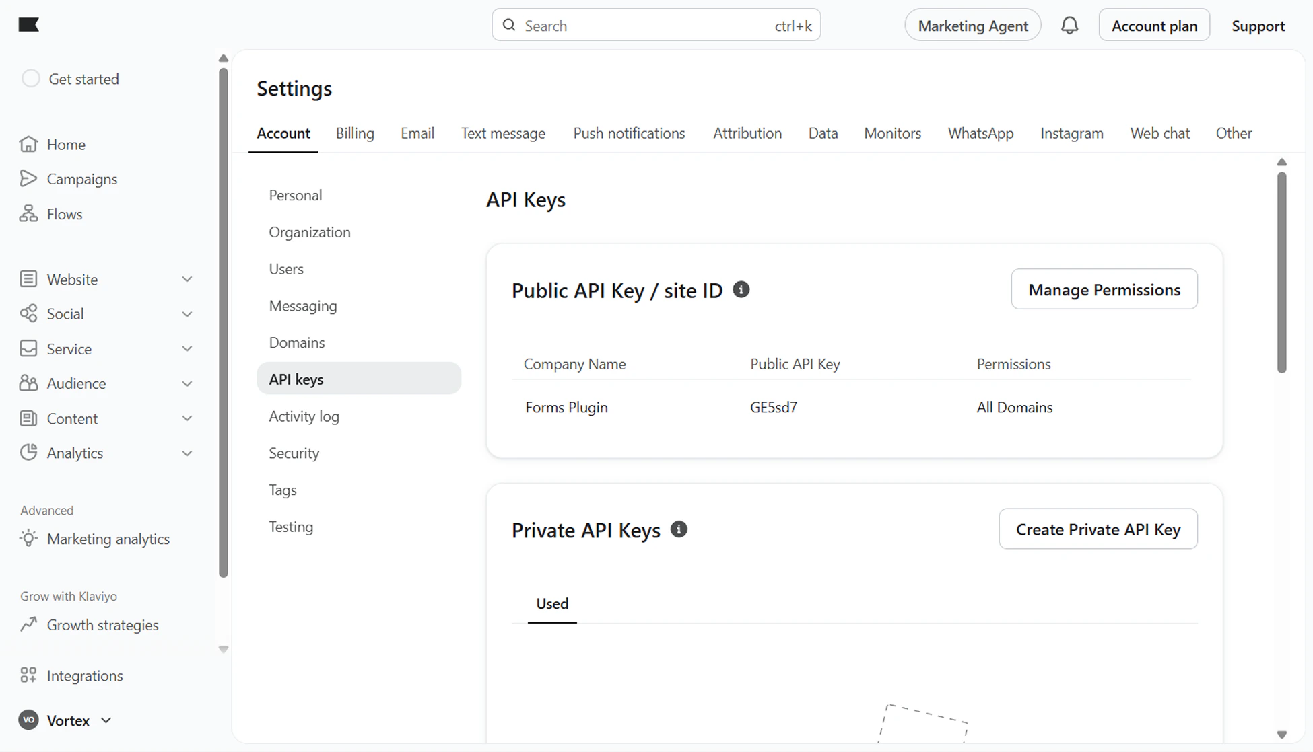Viewport: 1313px width, 752px height.
Task: Open the Text message tab
Action: pos(503,133)
